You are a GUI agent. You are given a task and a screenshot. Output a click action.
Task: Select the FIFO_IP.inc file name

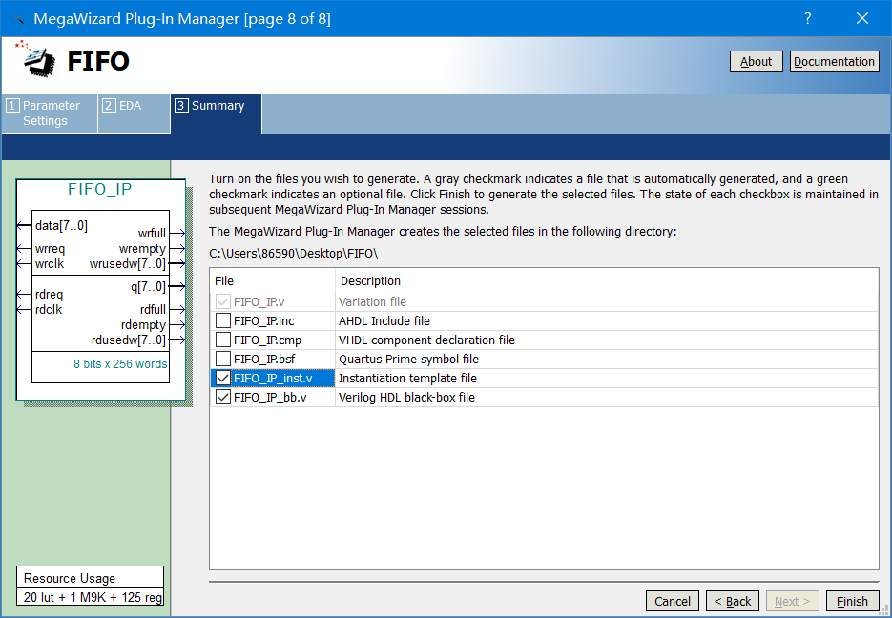pyautogui.click(x=264, y=321)
